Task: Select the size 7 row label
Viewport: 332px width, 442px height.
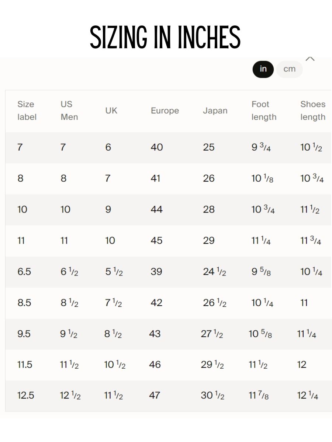Action: [20, 147]
